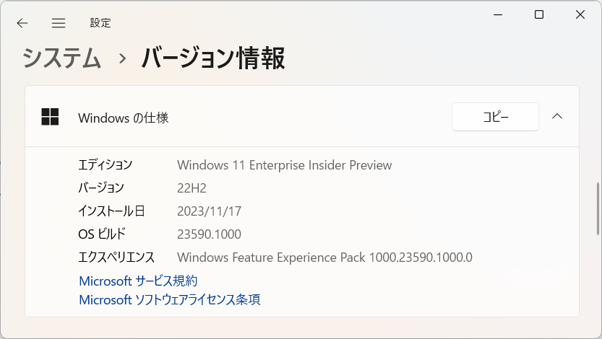
Task: Collapse the Windows の仕様 section
Action: [x=557, y=116]
